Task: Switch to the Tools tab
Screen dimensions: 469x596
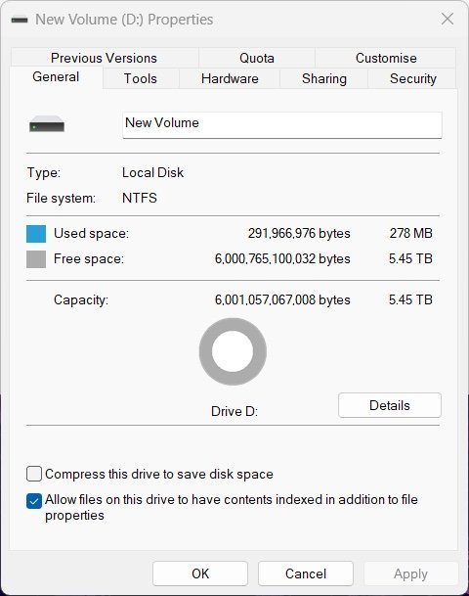Action: 141,78
